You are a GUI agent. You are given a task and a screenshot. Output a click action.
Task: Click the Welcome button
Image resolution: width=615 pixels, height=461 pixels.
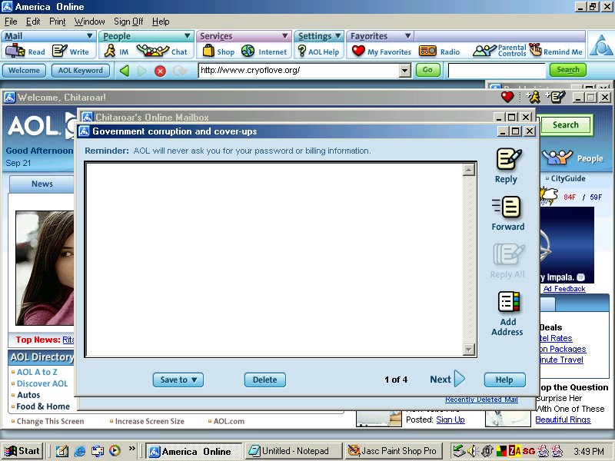tap(25, 71)
